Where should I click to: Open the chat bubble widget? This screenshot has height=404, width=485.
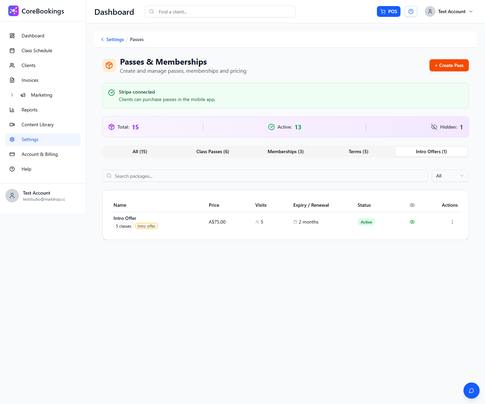[x=472, y=391]
